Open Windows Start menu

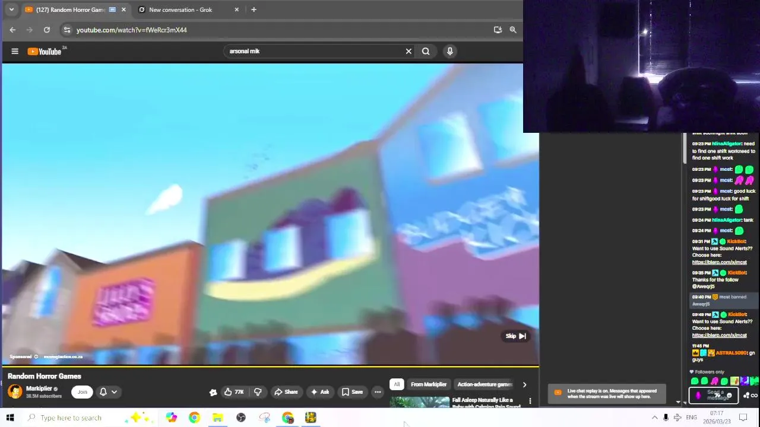[10, 418]
